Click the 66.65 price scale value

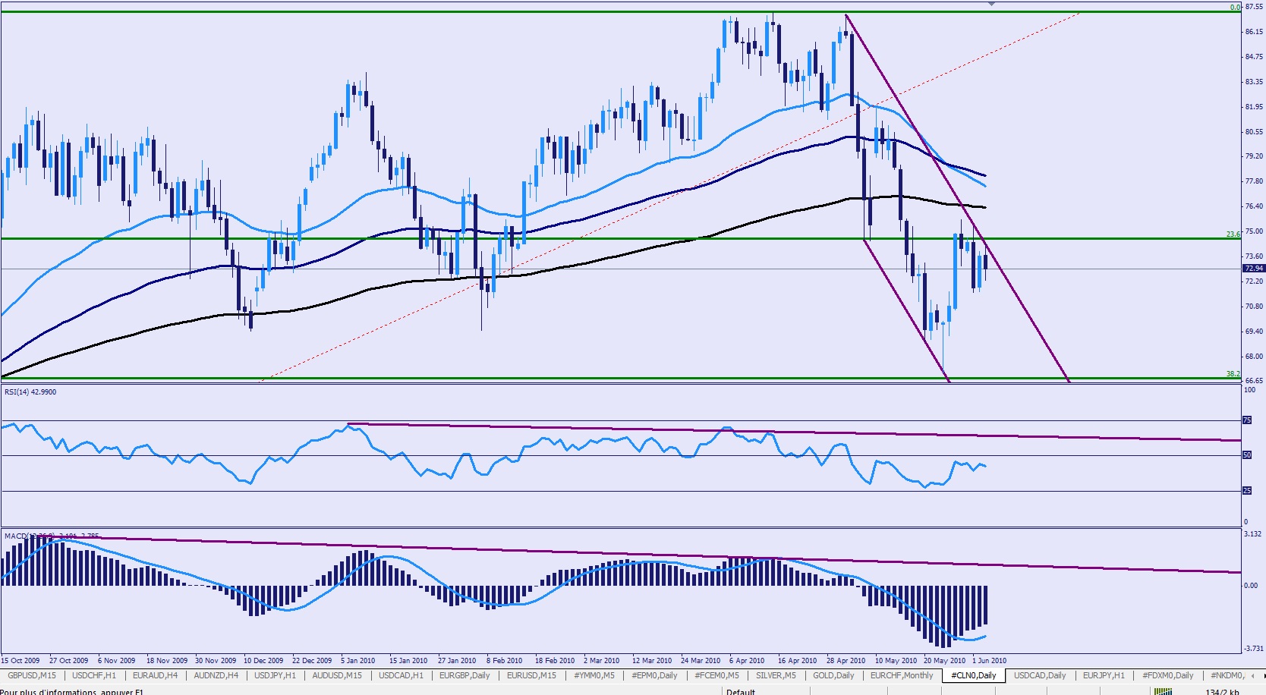[x=1254, y=381]
